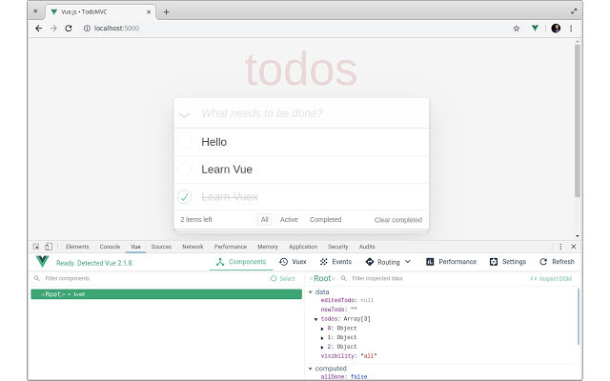Click the Vue logo in the devtools header

pyautogui.click(x=42, y=262)
